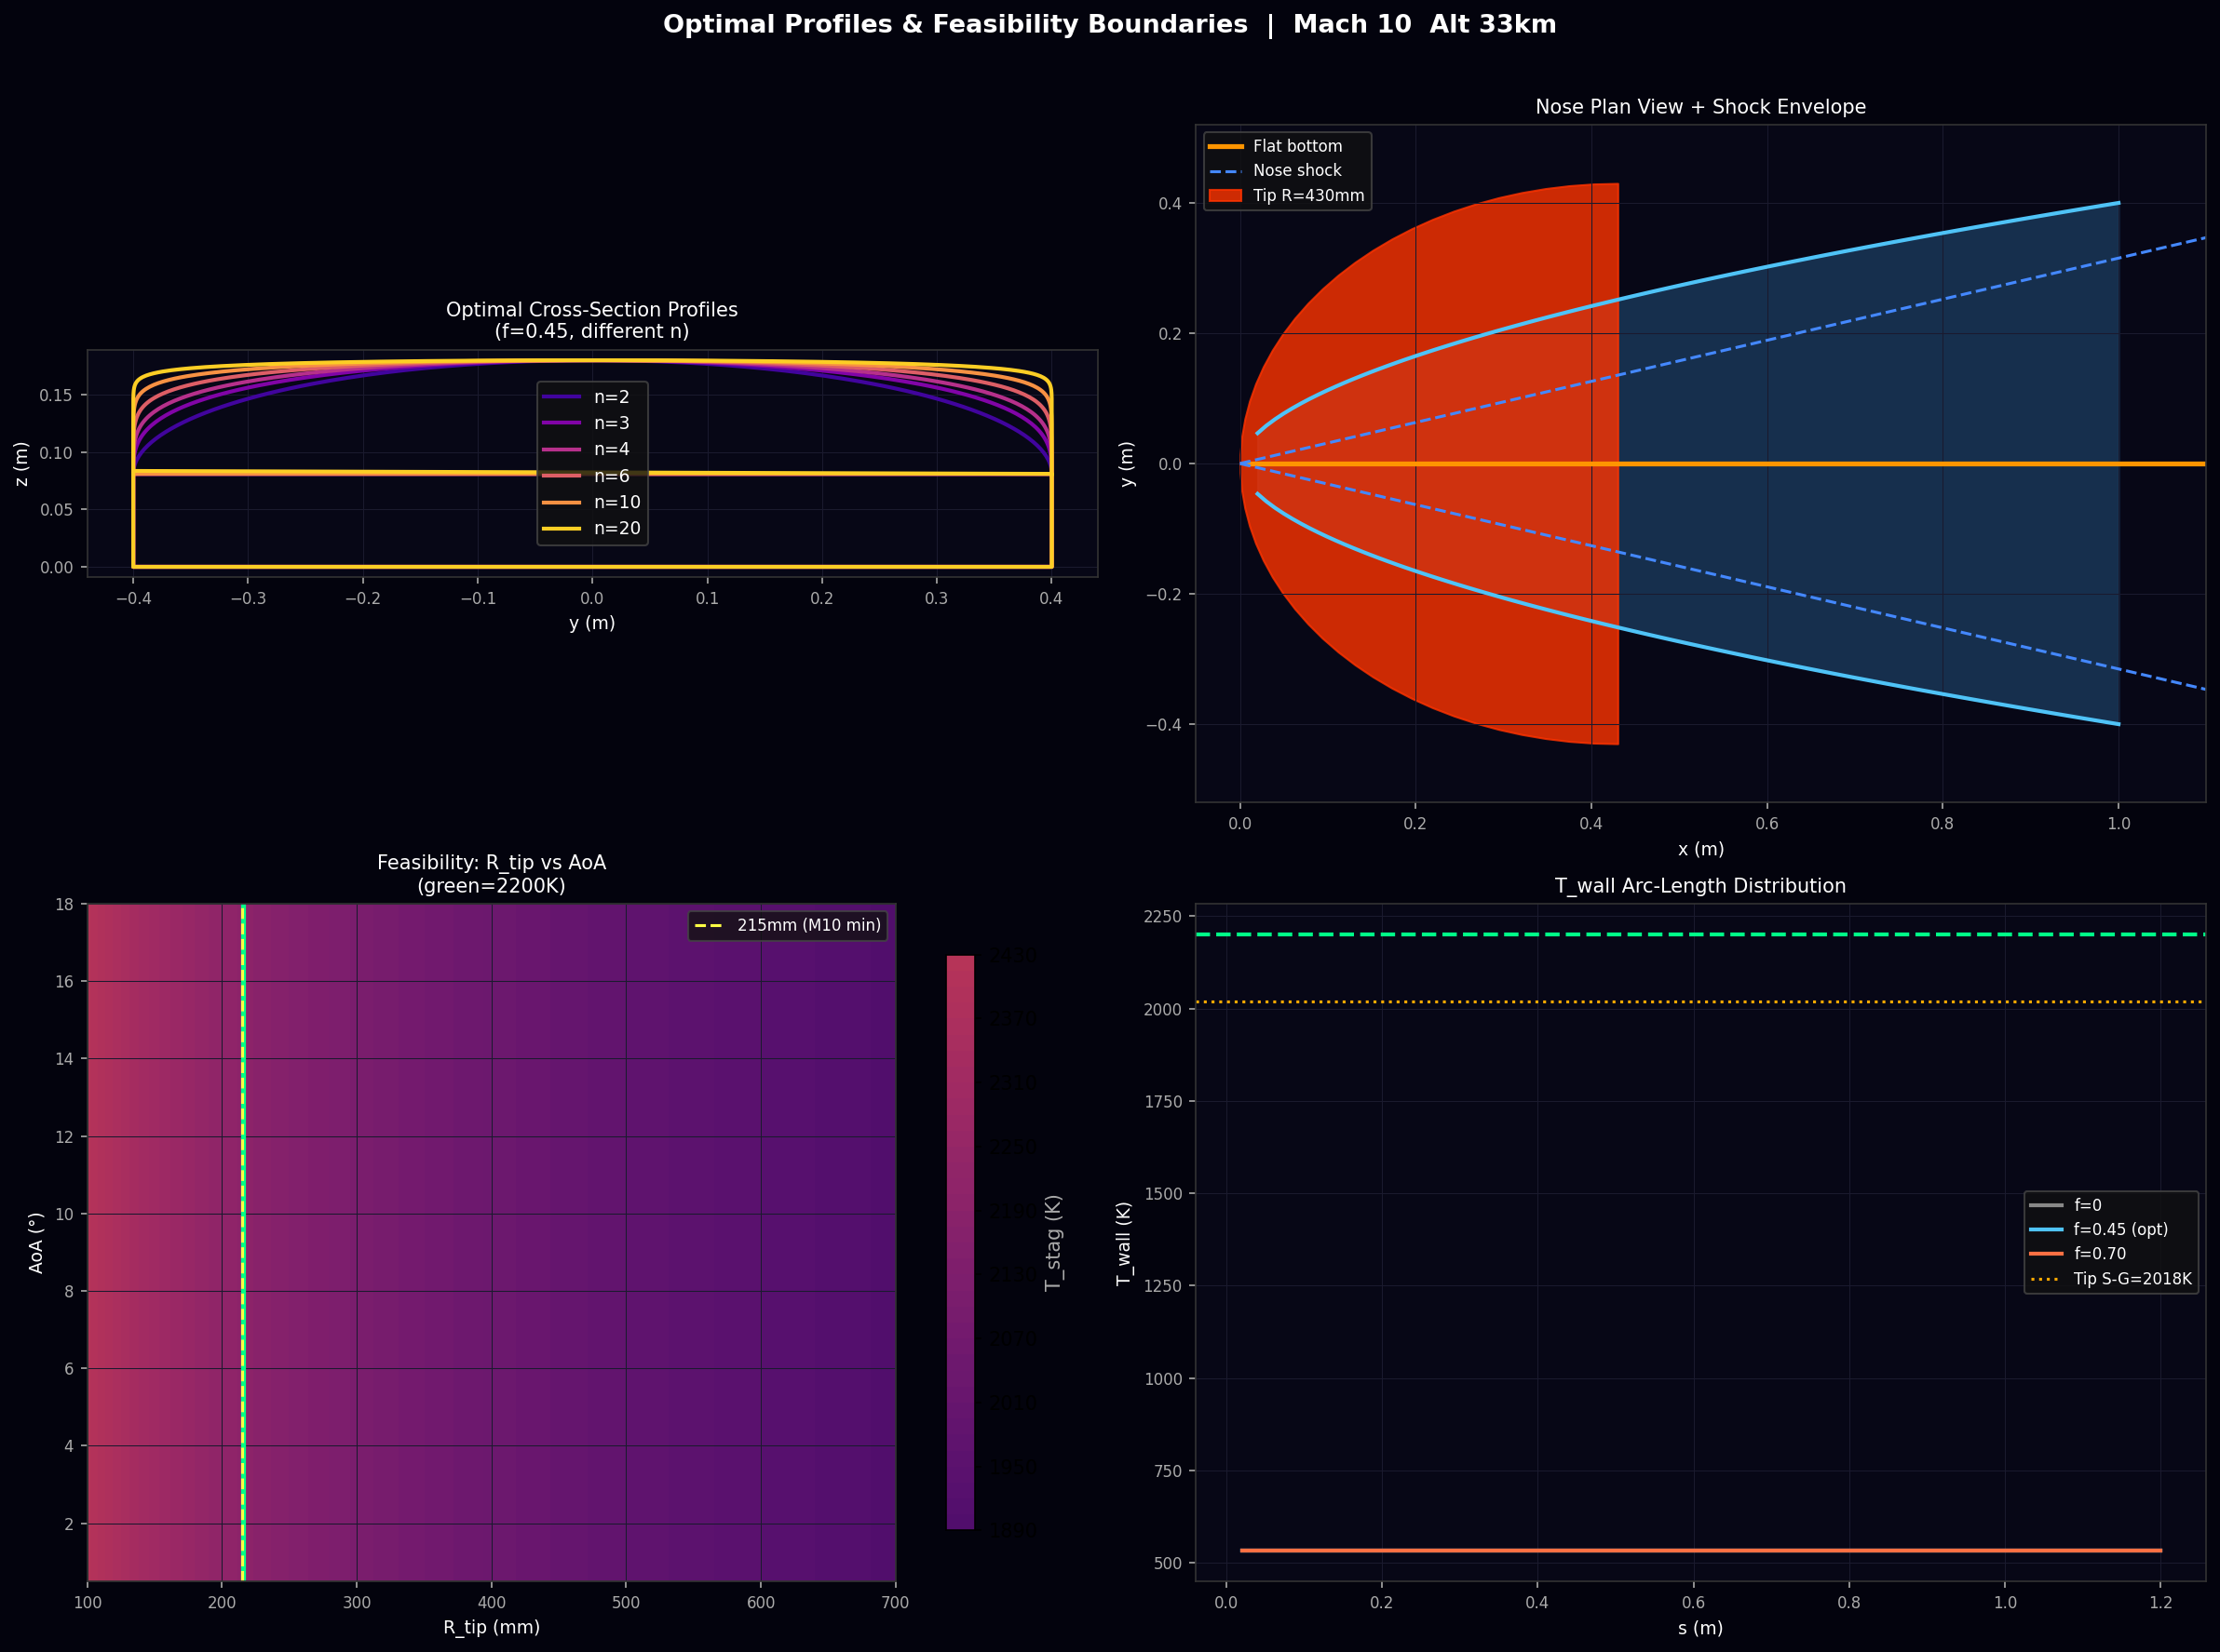Click the 's (m)' axis label

(x=1700, y=1628)
